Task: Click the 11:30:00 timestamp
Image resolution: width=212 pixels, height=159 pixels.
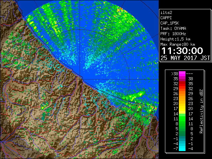Action: click(182, 51)
